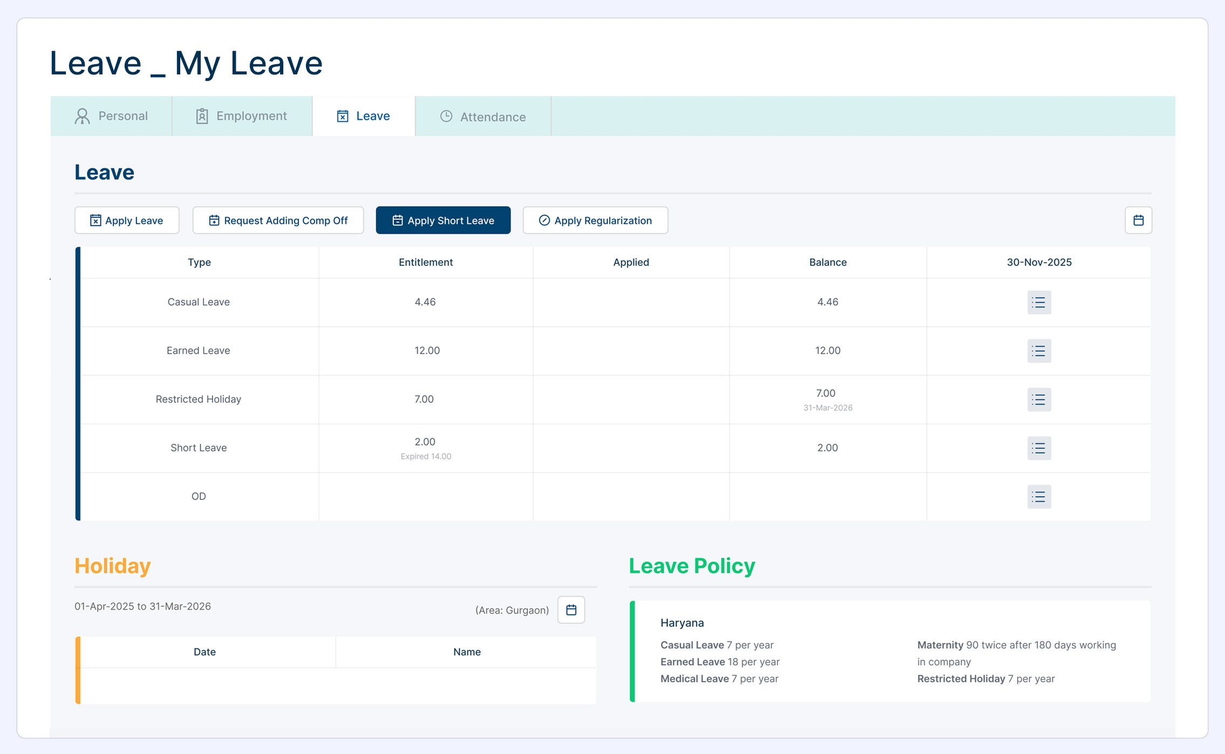Open Casual Leave details list icon

[x=1038, y=303]
